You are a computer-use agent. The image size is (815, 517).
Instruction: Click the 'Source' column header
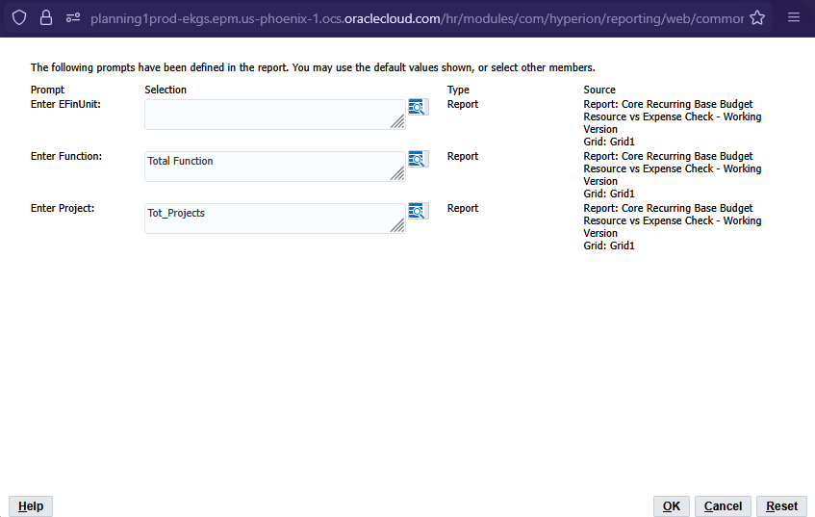click(599, 90)
